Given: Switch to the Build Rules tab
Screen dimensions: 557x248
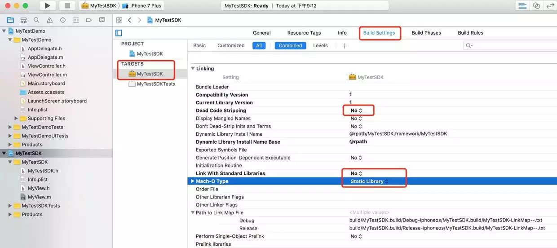Looking at the screenshot, I should 470,33.
